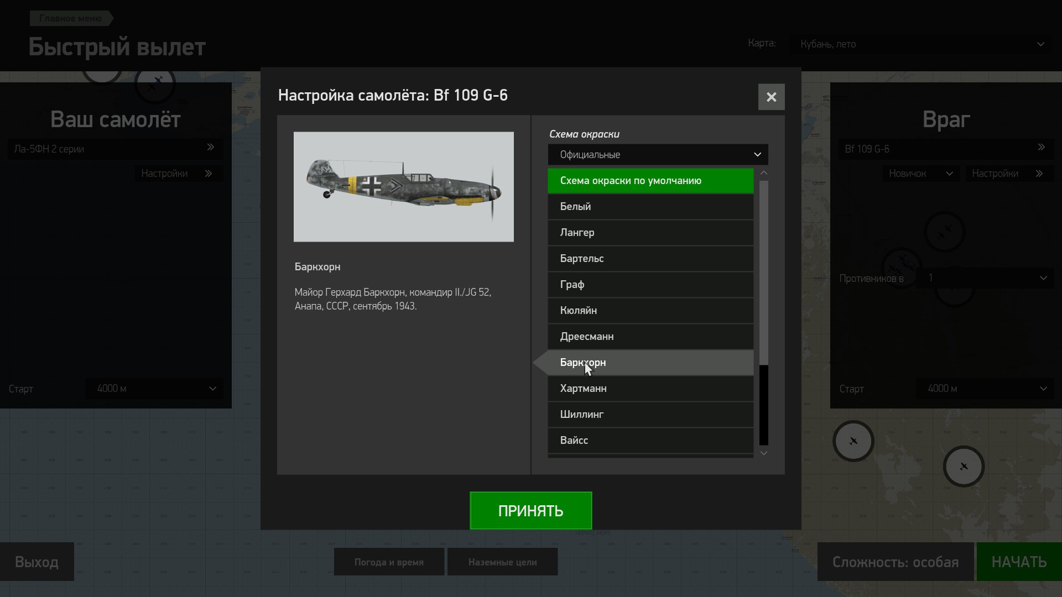The width and height of the screenshot is (1062, 597).
Task: Choose the Белый skin
Action: click(x=650, y=207)
